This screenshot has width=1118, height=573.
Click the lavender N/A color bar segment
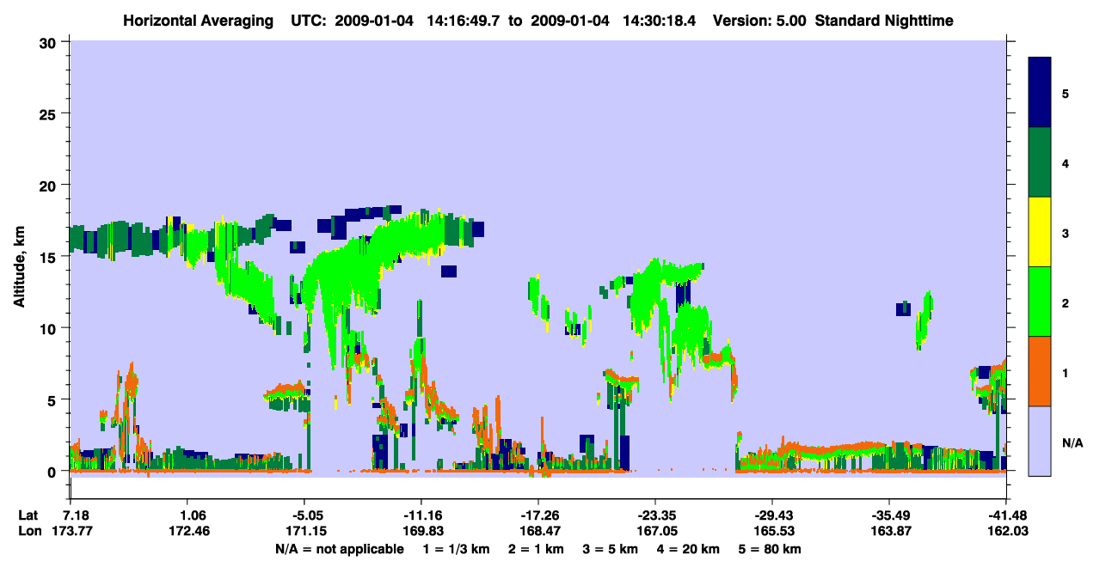click(1040, 440)
